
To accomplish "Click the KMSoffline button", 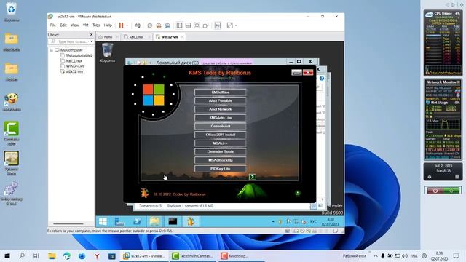I will click(220, 92).
